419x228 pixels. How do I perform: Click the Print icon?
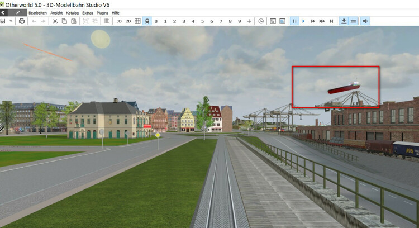point(22,21)
